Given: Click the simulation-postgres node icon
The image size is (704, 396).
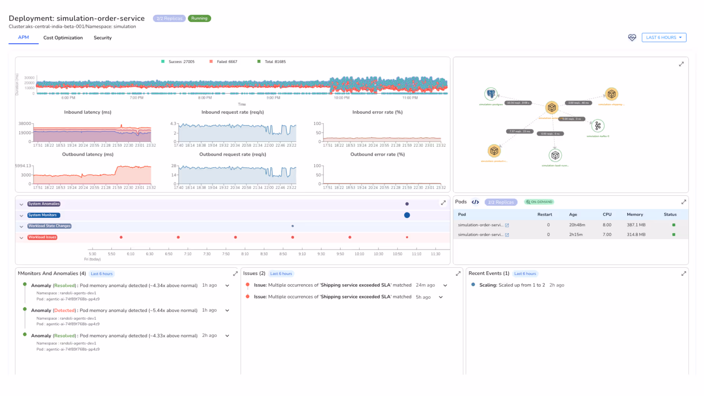Looking at the screenshot, I should click(491, 94).
